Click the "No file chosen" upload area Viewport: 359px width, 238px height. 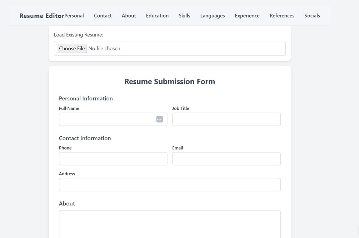104,49
